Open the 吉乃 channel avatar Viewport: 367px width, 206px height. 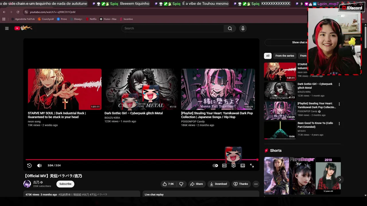click(x=27, y=184)
